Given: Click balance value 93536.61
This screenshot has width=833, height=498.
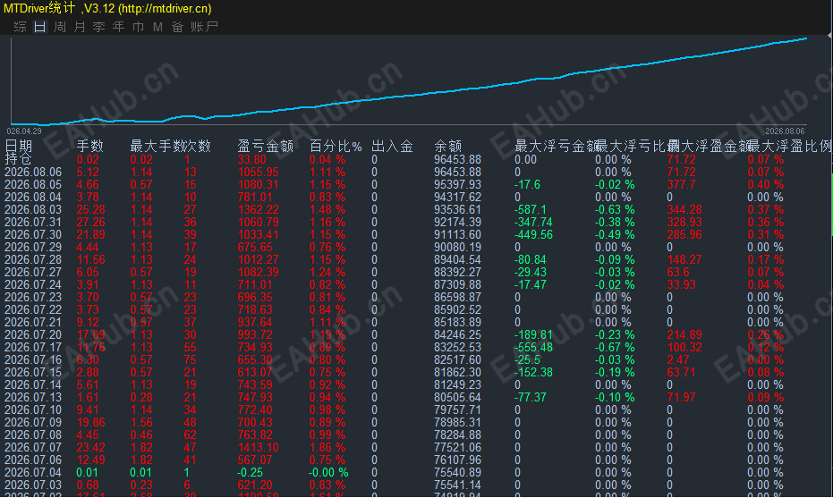Looking at the screenshot, I should (457, 209).
